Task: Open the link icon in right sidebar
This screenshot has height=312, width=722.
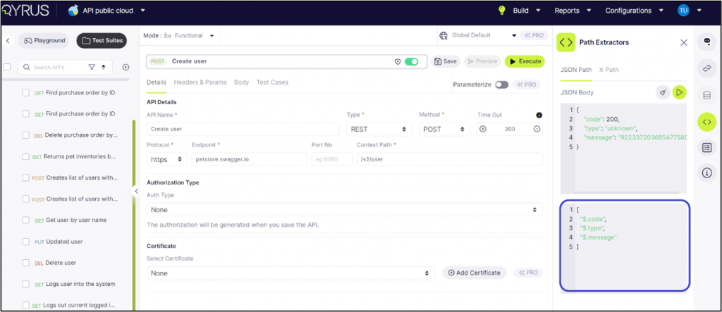Action: pyautogui.click(x=706, y=68)
